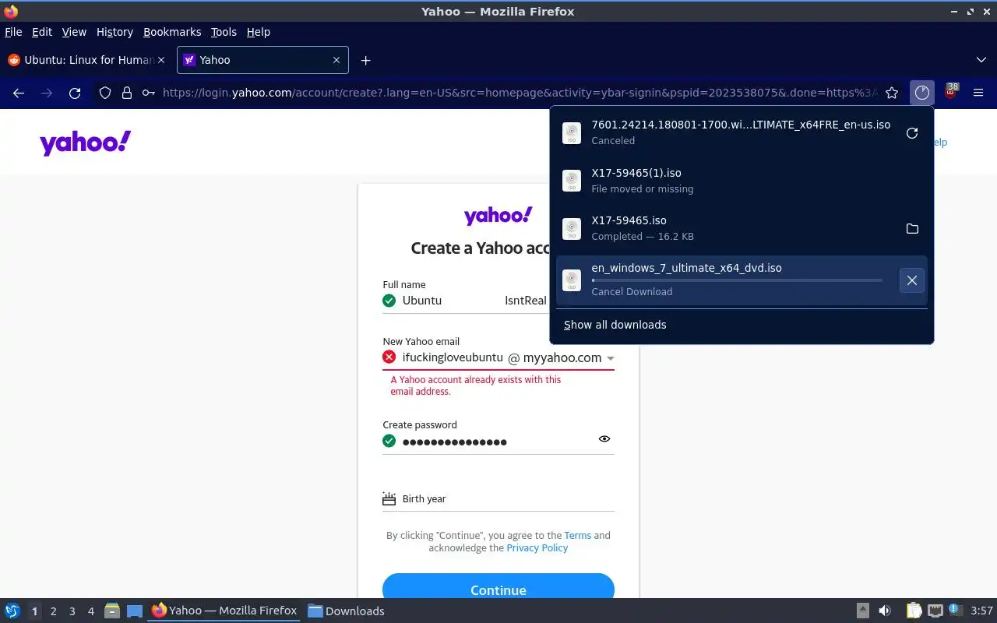Toggle the Downloads toolbar button
Image resolution: width=997 pixels, height=623 pixels.
[x=922, y=93]
